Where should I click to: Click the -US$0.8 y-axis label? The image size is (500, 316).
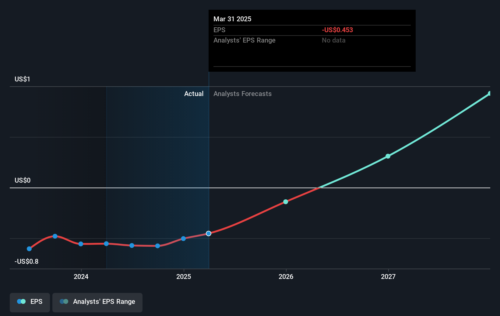pyautogui.click(x=26, y=261)
